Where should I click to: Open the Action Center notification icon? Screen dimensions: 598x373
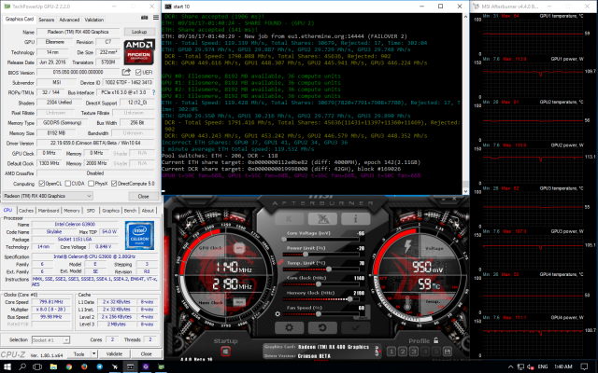coord(584,366)
